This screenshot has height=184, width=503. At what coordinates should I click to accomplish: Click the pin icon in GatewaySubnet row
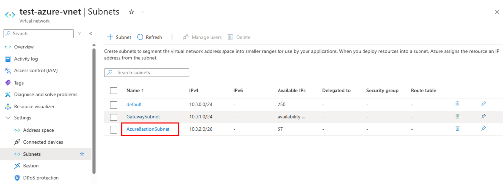484,116
